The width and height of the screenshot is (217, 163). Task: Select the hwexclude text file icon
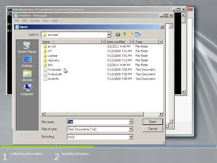(x=45, y=74)
